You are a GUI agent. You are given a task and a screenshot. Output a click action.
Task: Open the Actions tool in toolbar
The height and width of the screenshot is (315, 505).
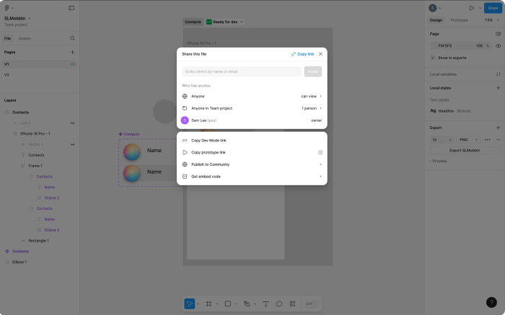point(292,303)
